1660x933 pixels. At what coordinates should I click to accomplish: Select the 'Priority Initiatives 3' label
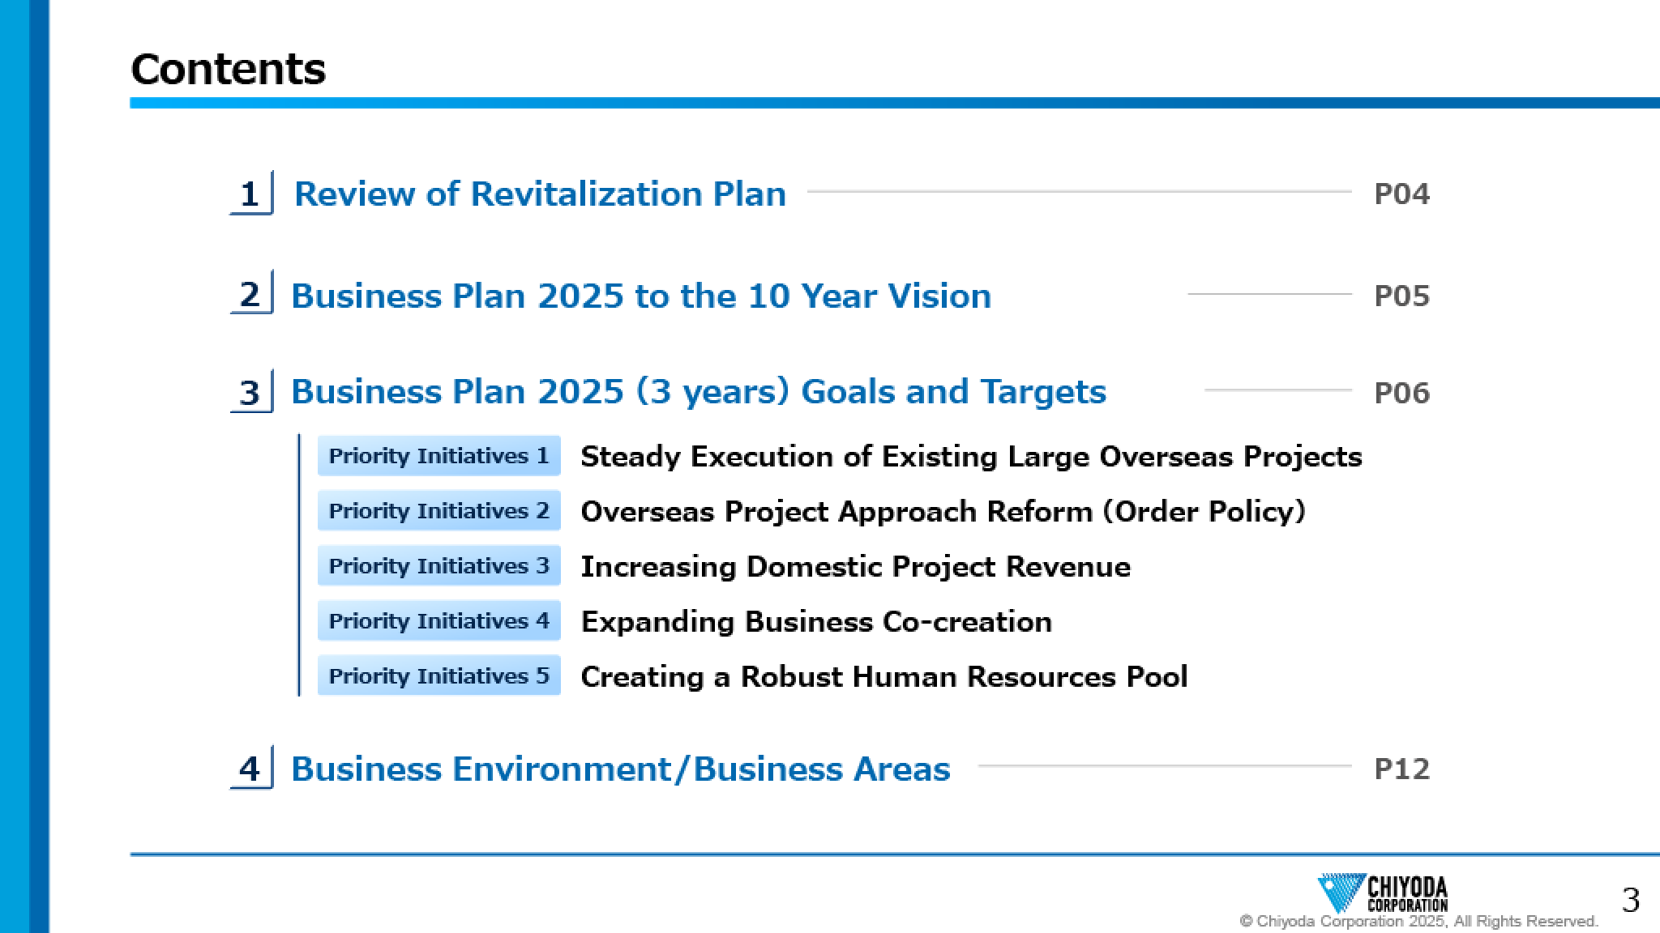[439, 565]
